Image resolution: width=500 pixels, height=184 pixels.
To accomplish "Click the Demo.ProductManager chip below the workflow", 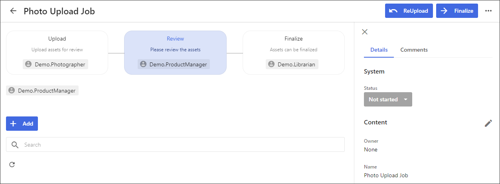I will 42,91.
